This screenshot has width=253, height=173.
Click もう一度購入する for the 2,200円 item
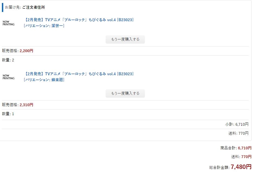(x=125, y=39)
